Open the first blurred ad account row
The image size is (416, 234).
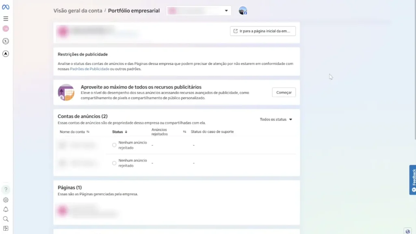(x=78, y=145)
